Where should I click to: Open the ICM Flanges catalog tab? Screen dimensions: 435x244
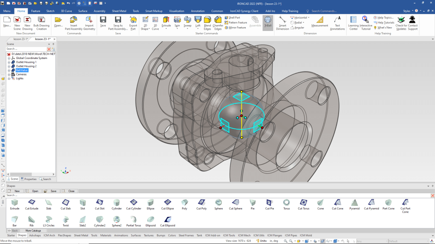click(x=275, y=235)
